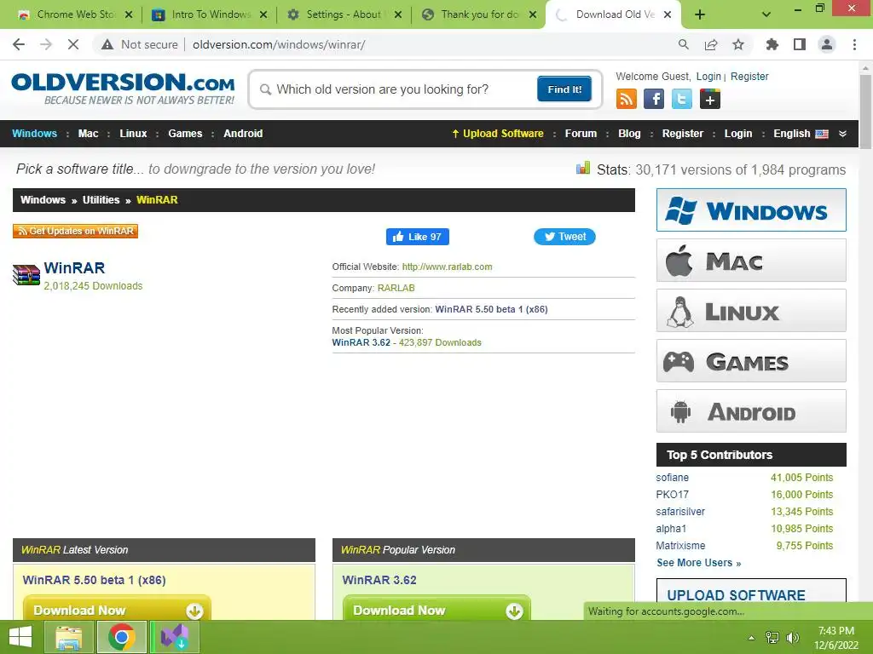This screenshot has width=873, height=654.
Task: Click the forward navigation arrow
Action: click(x=46, y=44)
